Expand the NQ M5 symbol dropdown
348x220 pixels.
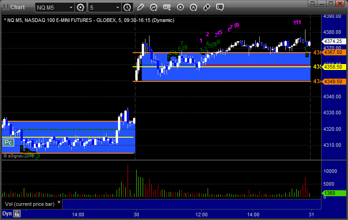[71, 8]
